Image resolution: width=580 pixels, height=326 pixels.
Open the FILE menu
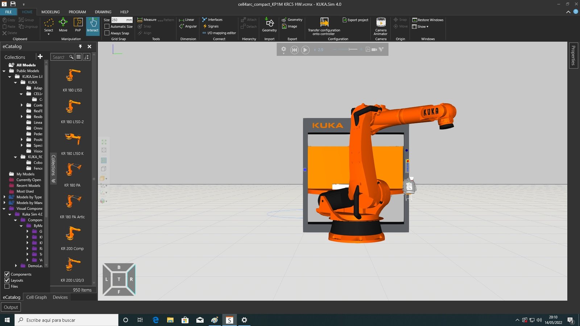[x=8, y=12]
